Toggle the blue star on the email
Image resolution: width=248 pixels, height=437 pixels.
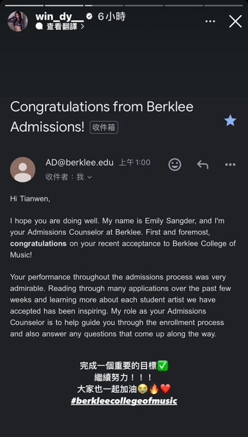pyautogui.click(x=230, y=120)
